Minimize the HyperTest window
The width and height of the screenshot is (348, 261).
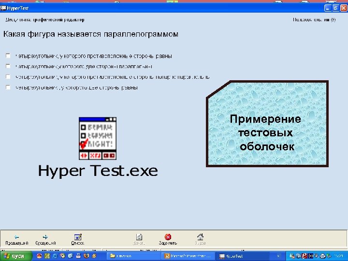(328, 8)
